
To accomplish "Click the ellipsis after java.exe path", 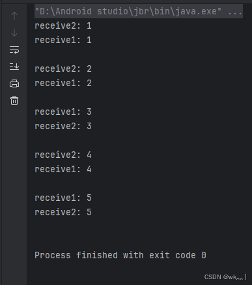I will 235,11.
